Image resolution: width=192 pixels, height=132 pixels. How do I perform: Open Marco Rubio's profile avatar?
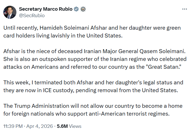[10, 12]
